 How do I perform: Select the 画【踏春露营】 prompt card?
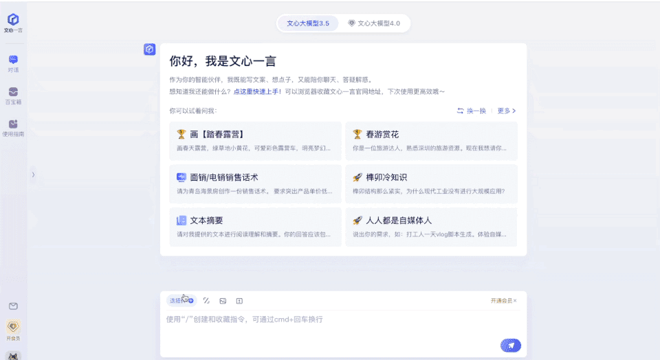click(255, 141)
